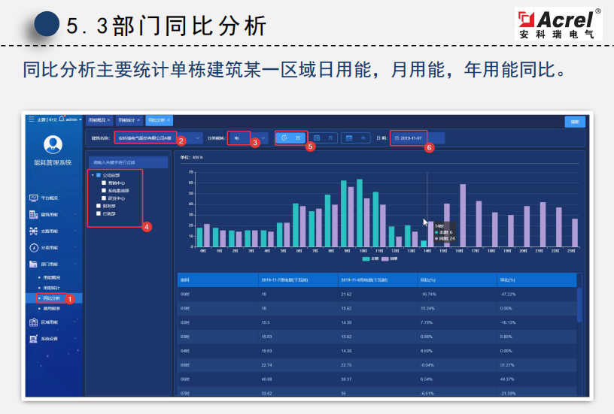The image size is (614, 414).
Task: Click the 建筑用能 building icon
Action: click(x=34, y=215)
